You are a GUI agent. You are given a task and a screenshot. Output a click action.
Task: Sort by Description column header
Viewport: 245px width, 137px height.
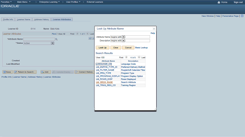pyautogui.click(x=133, y=61)
